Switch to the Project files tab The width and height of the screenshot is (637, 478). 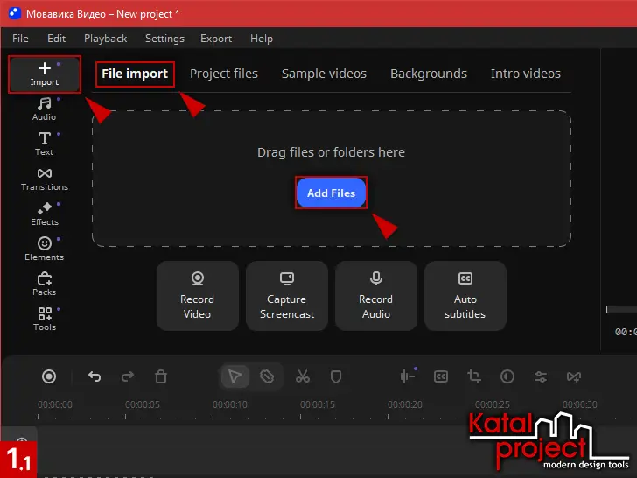[x=224, y=74]
